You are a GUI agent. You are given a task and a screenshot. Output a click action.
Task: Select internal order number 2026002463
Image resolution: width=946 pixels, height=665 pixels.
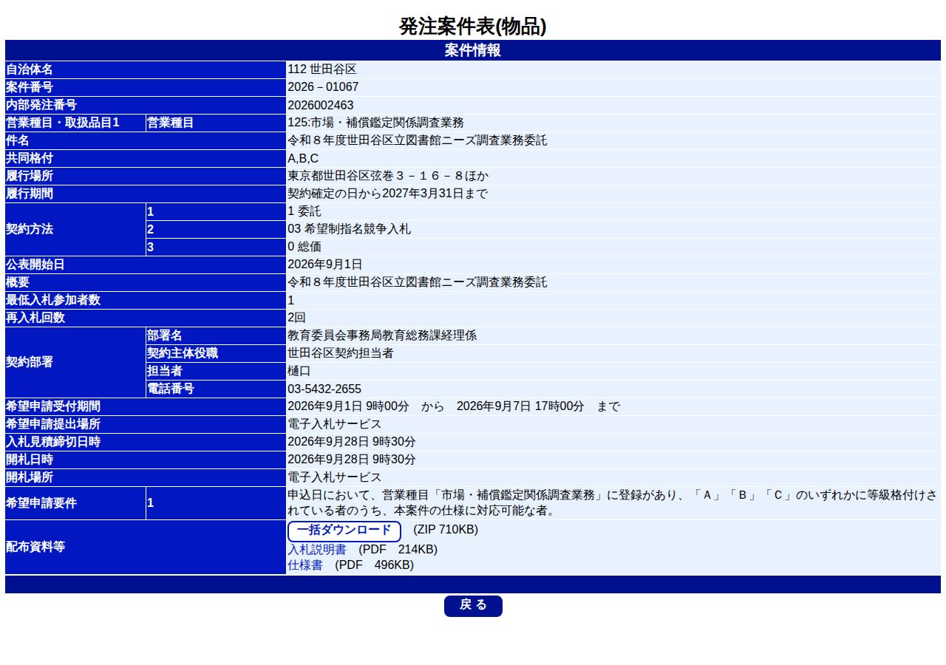pos(321,105)
